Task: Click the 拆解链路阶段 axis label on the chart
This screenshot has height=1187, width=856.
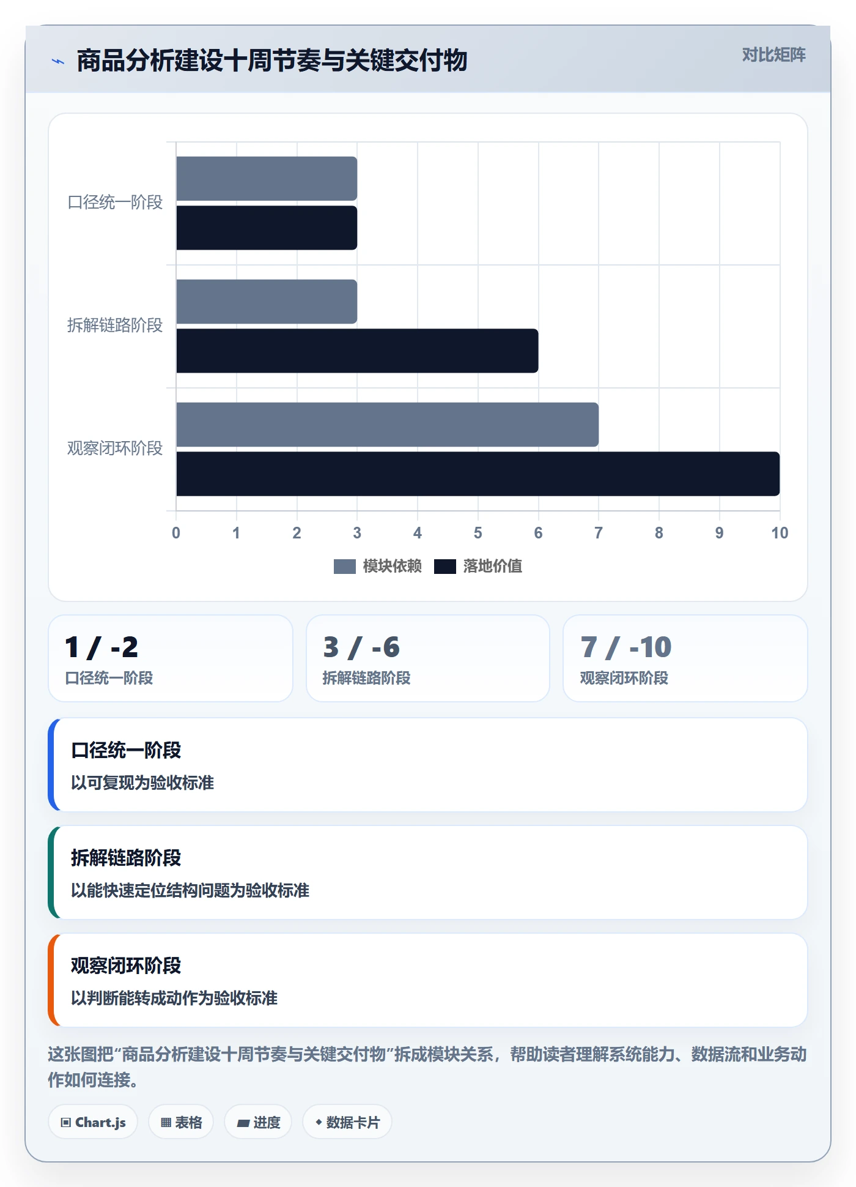Action: pos(115,326)
